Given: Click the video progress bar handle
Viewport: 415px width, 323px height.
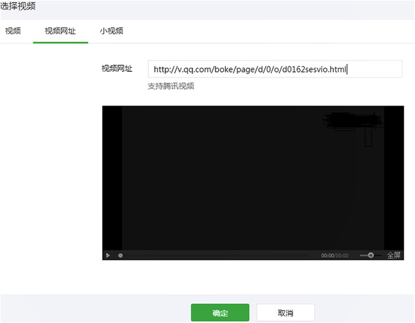Looking at the screenshot, I should coord(121,256).
